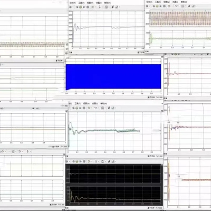
Task: Step forward in black-background scope toolbar
Action: (x=81, y=161)
